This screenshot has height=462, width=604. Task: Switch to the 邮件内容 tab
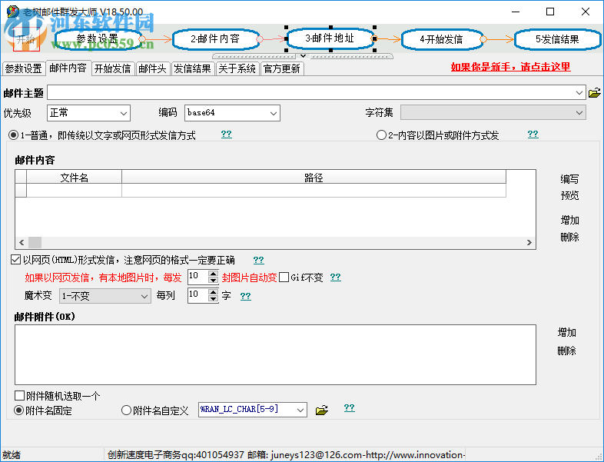(68, 68)
